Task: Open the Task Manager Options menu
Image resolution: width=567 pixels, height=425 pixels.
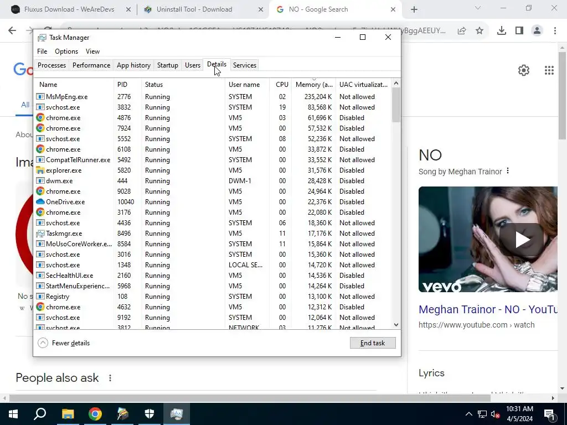Action: pyautogui.click(x=66, y=51)
